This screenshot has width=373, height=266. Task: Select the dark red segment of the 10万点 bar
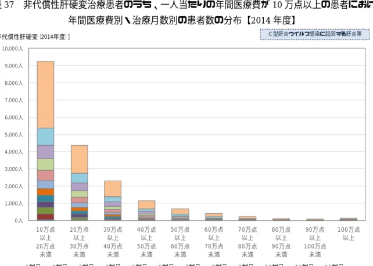point(45,217)
